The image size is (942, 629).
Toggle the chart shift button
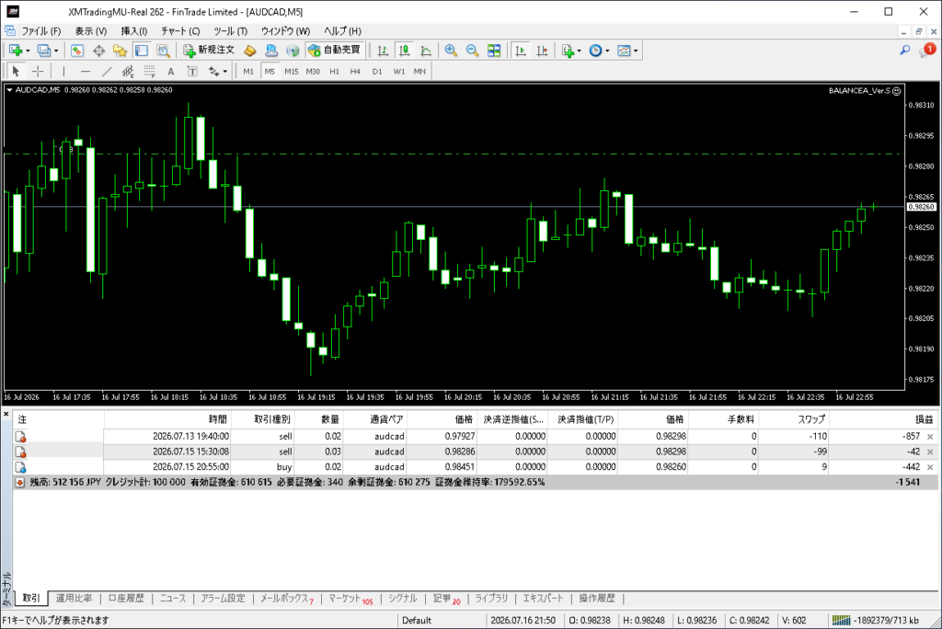[542, 51]
